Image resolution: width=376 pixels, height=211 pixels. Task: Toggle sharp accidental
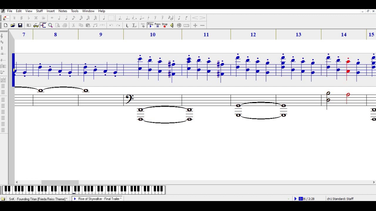[x=21, y=18]
